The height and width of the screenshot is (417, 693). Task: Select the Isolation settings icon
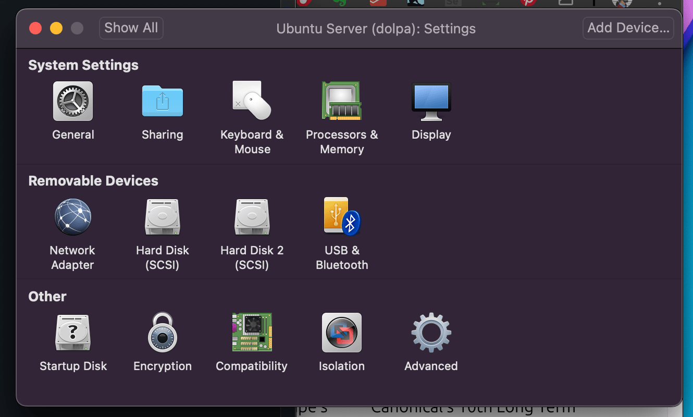342,333
